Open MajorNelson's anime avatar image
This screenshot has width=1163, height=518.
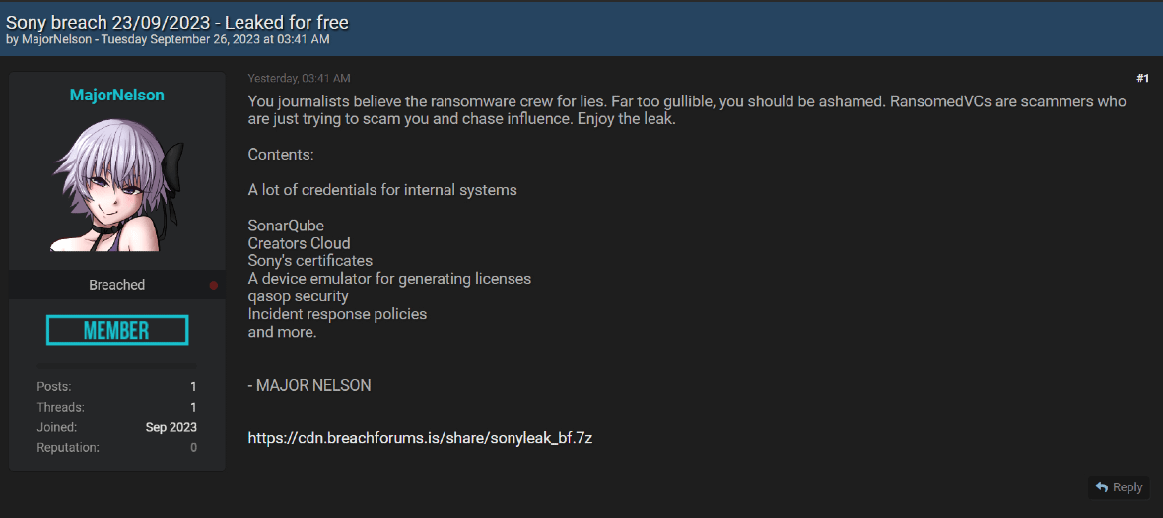[117, 186]
